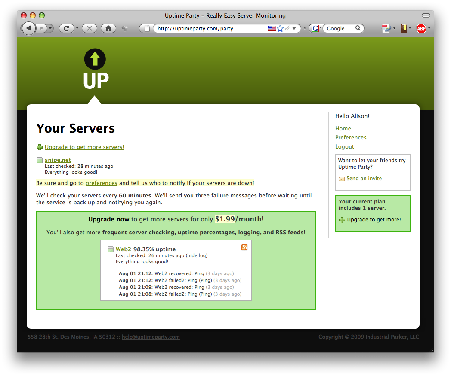451x376 pixels.
Task: Open the dropdown beside the book icon
Action: coord(410,28)
